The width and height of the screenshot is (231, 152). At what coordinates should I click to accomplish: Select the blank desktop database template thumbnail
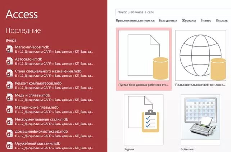tap(144, 55)
